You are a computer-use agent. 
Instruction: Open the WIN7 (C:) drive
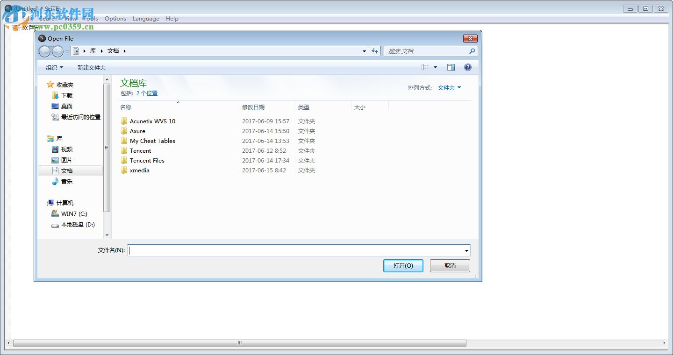click(x=69, y=213)
